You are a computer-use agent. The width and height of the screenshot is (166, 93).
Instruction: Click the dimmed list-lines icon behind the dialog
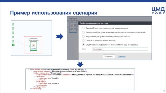[x=75, y=29]
